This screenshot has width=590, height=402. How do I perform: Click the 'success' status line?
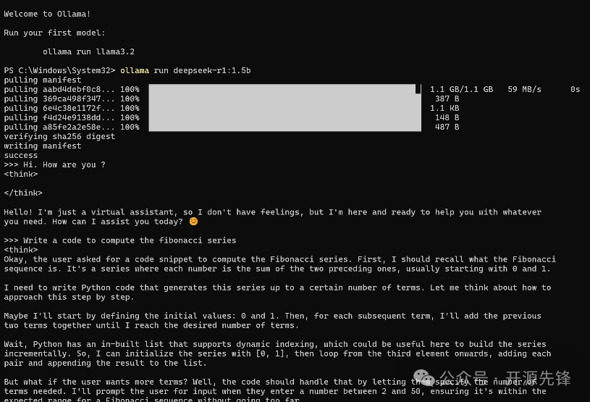(x=21, y=156)
